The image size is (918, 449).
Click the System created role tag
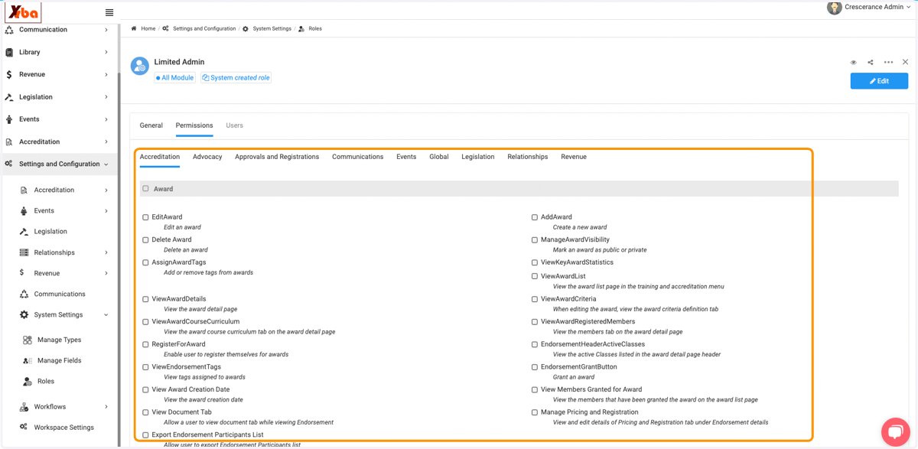pyautogui.click(x=236, y=78)
